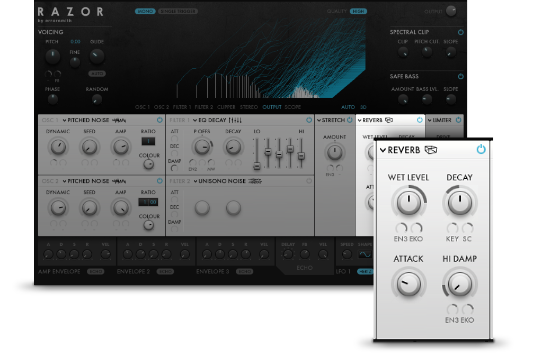
Task: Click the LFO 1 sine shape selector
Action: (x=365, y=254)
